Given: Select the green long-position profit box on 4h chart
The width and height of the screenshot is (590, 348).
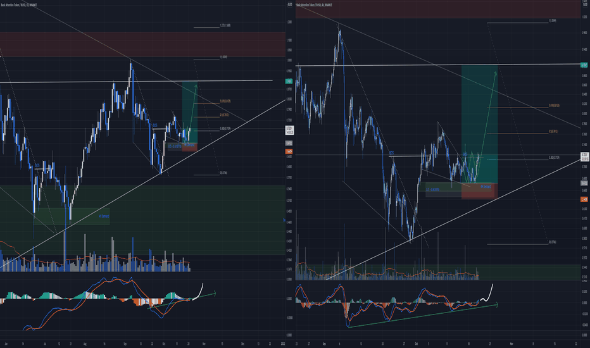Looking at the screenshot, I should point(479,124).
